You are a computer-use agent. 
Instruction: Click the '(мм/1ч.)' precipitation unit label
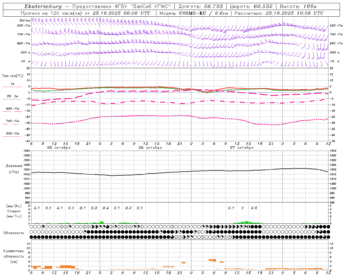(14, 216)
